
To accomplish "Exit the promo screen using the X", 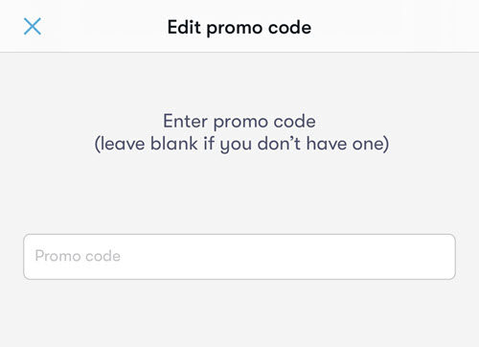I will pos(33,26).
